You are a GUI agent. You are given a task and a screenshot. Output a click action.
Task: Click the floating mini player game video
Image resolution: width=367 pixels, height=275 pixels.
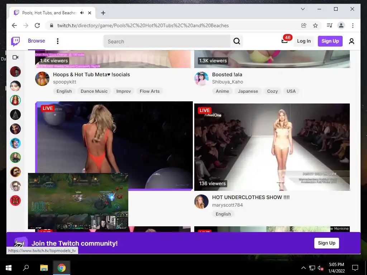(78, 201)
